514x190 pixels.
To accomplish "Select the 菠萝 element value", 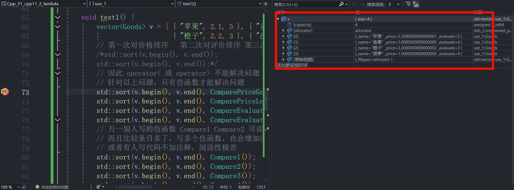I will (413, 53).
